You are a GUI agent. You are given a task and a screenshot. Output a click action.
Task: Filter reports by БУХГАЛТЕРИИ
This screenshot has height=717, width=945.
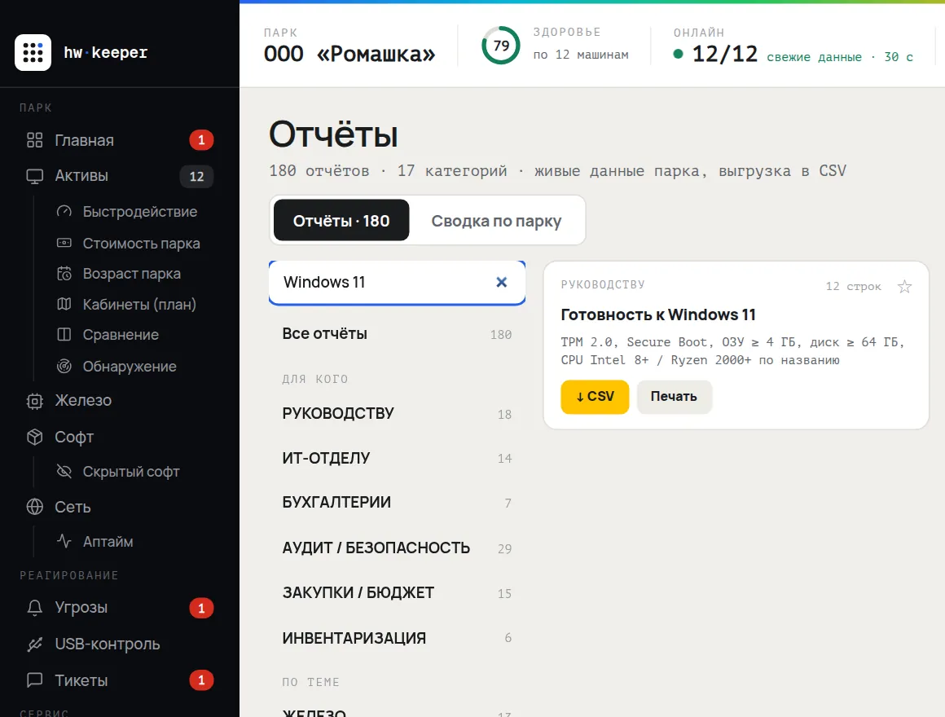coord(397,503)
